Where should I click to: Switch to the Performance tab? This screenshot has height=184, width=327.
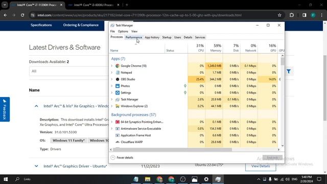click(x=134, y=37)
